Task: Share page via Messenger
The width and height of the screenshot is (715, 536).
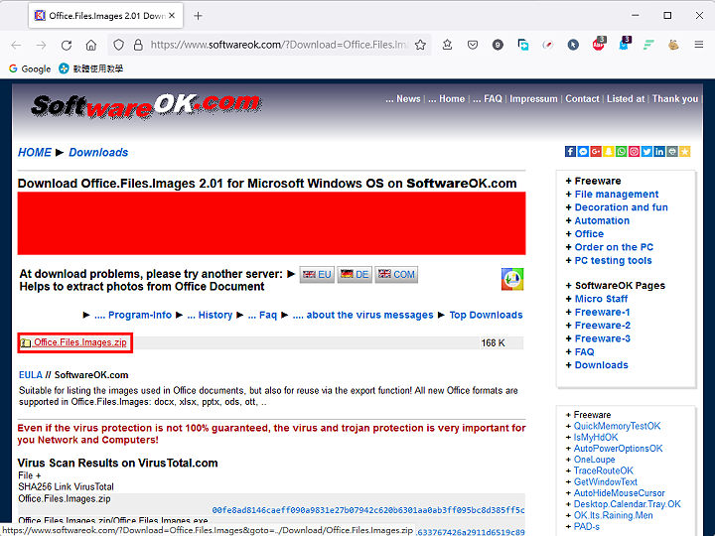Action: tap(583, 151)
